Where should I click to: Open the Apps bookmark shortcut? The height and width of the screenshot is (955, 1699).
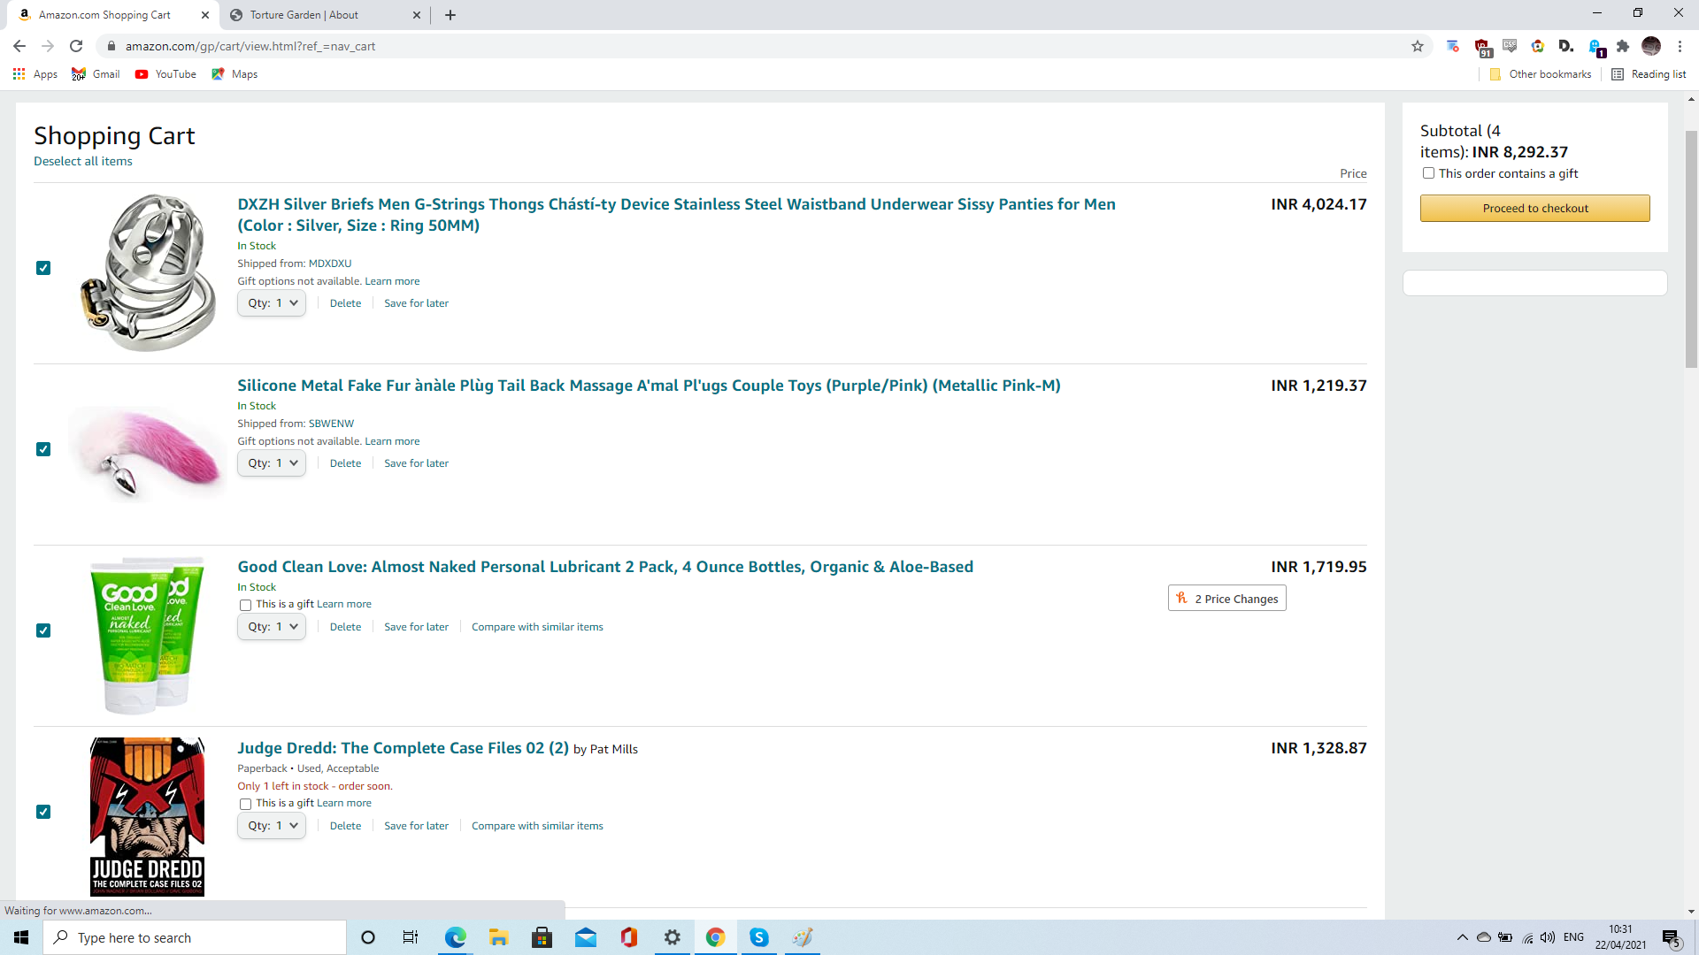click(35, 74)
